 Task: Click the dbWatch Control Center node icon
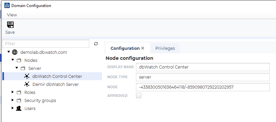point(27,76)
